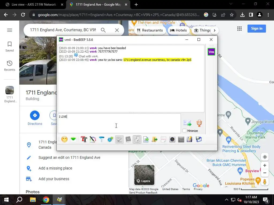Image resolution: width=274 pixels, height=205 pixels.
Task: Toggle the dictionary word completer icon
Action: click(x=128, y=139)
